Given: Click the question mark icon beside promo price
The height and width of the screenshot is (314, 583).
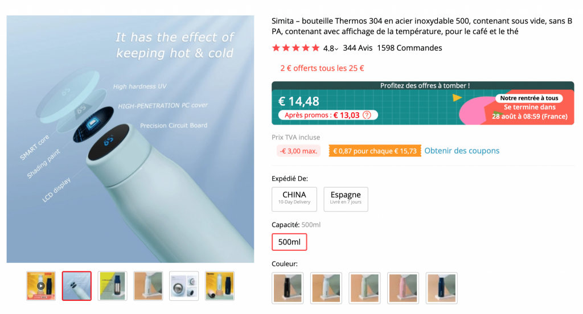Looking at the screenshot, I should tap(367, 115).
